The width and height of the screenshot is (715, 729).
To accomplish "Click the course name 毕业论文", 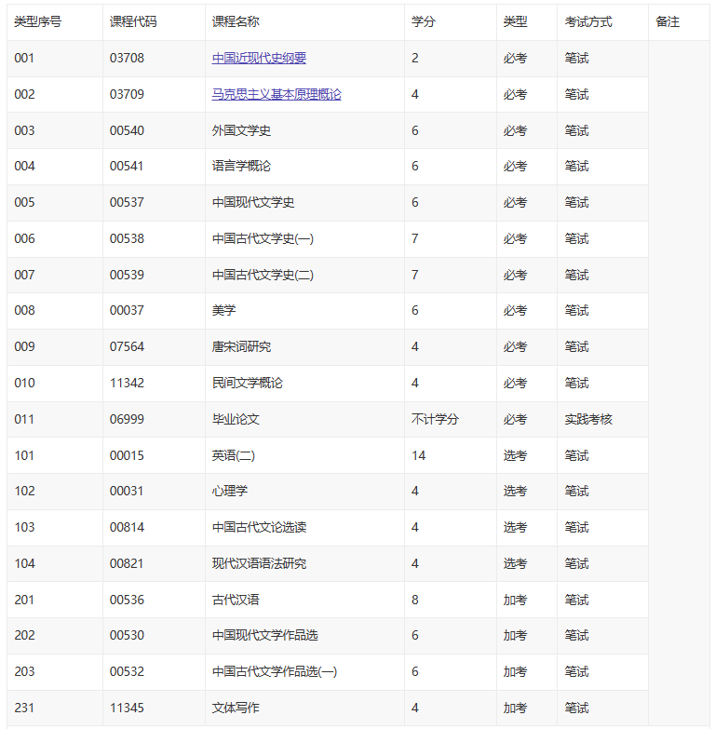I will [x=236, y=419].
